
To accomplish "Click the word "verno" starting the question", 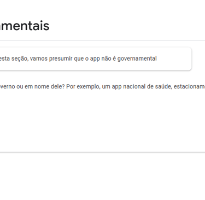I will [8, 86].
